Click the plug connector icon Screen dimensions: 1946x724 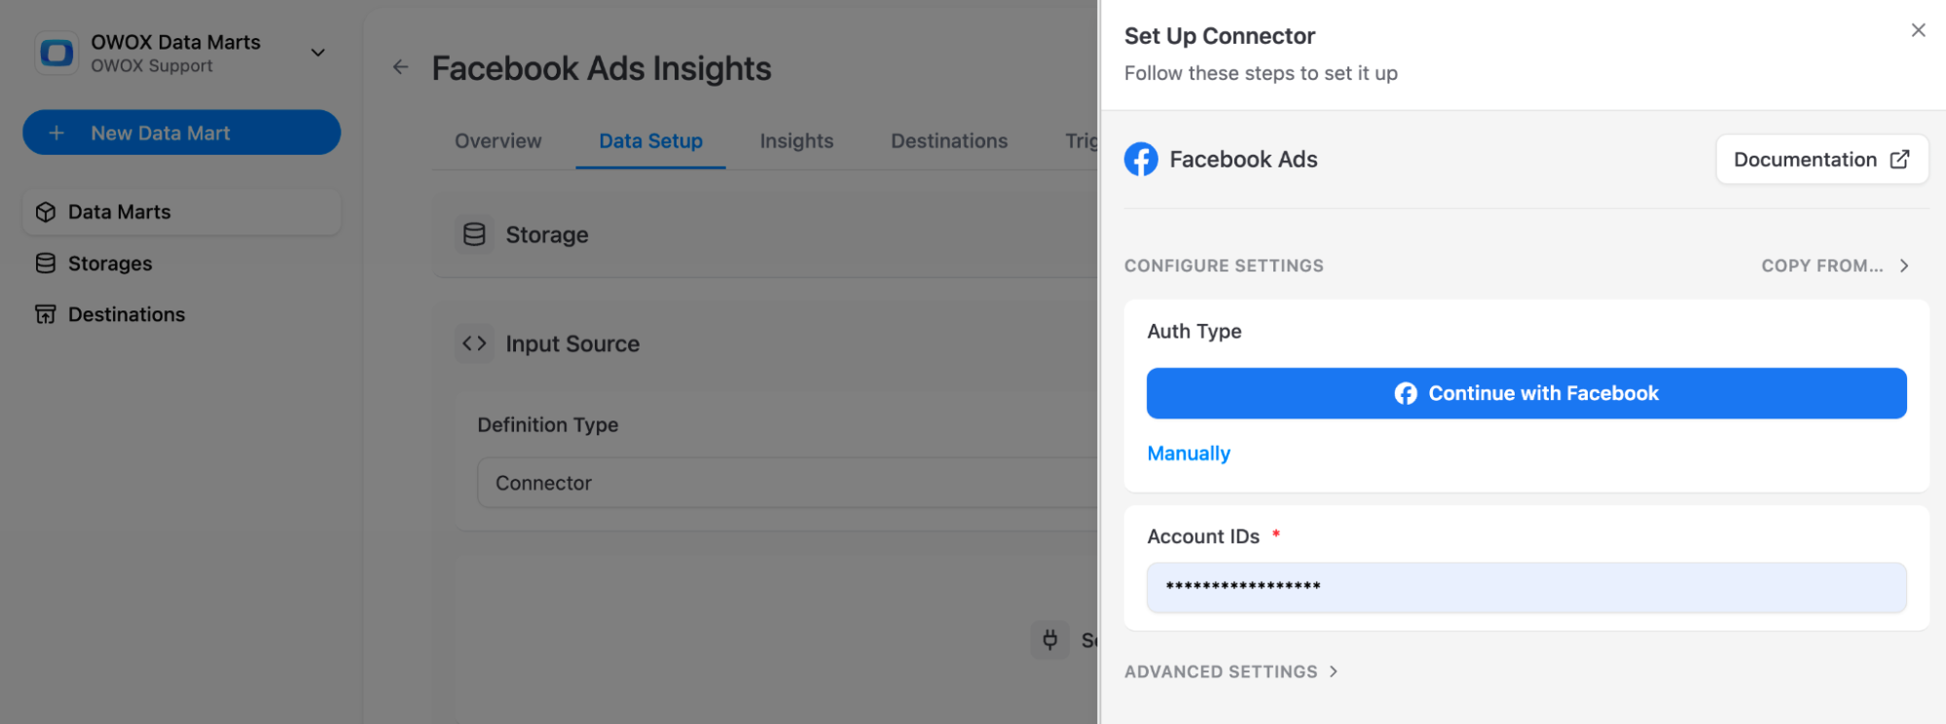[1049, 639]
